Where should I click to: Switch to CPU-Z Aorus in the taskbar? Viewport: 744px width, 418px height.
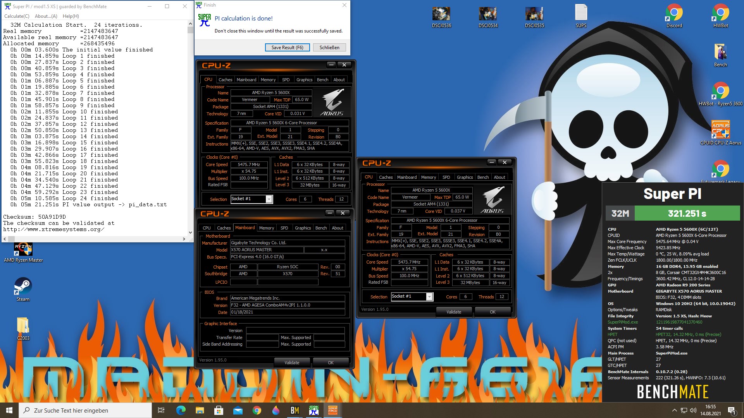point(332,410)
